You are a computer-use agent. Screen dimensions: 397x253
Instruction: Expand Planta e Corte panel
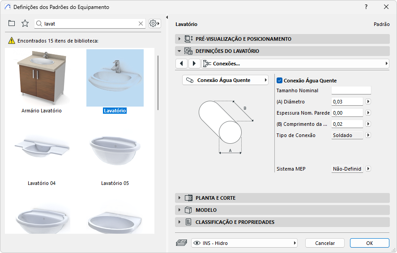click(180, 198)
